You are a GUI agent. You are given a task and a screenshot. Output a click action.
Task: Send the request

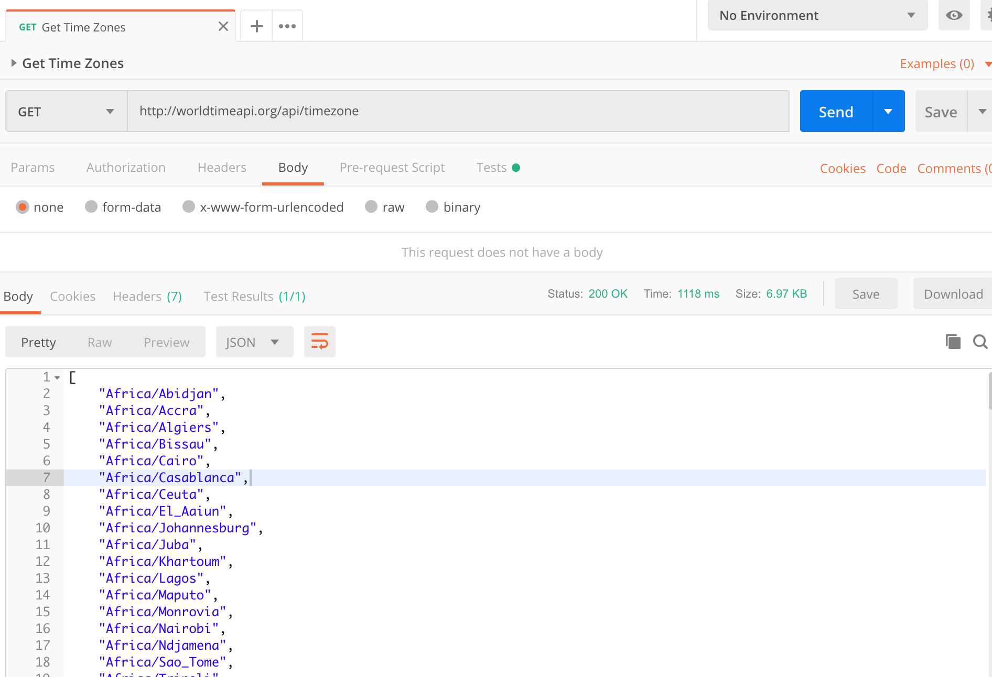(x=836, y=111)
